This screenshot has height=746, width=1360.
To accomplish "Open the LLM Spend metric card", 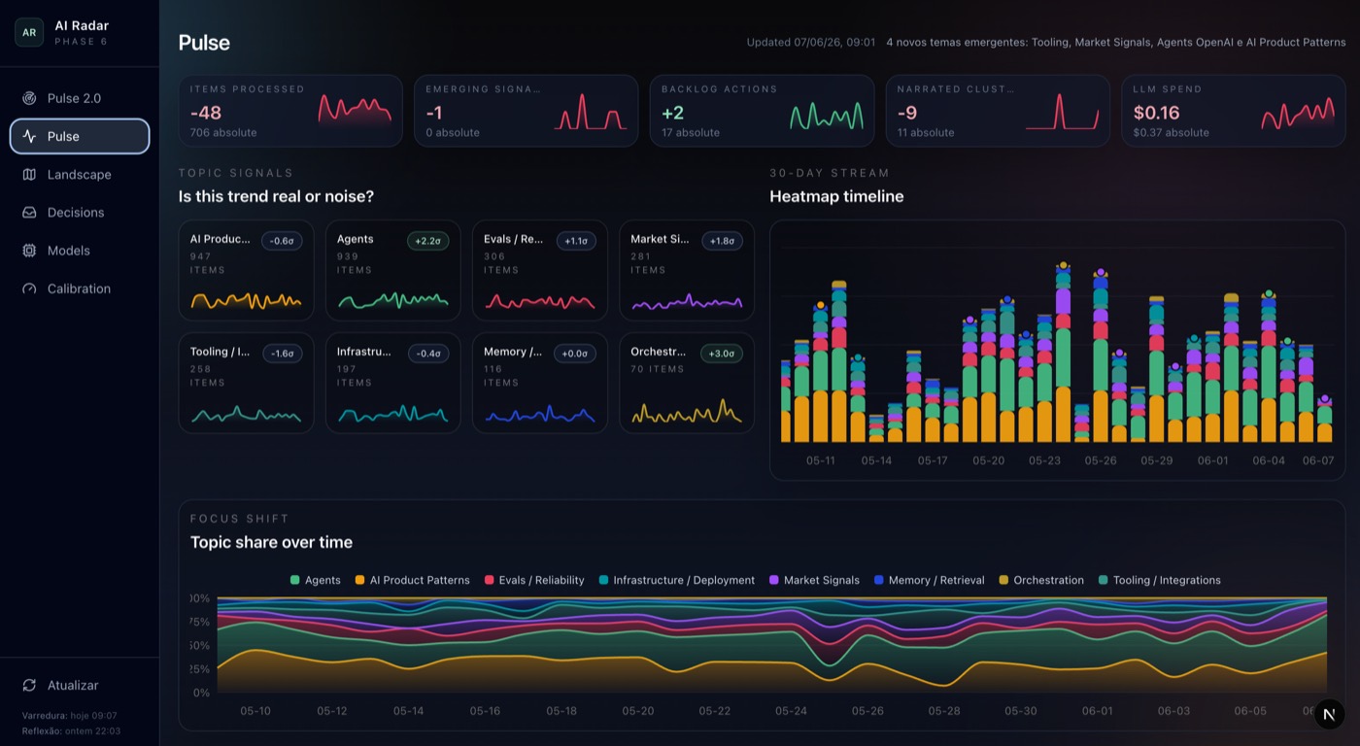I will [1234, 111].
